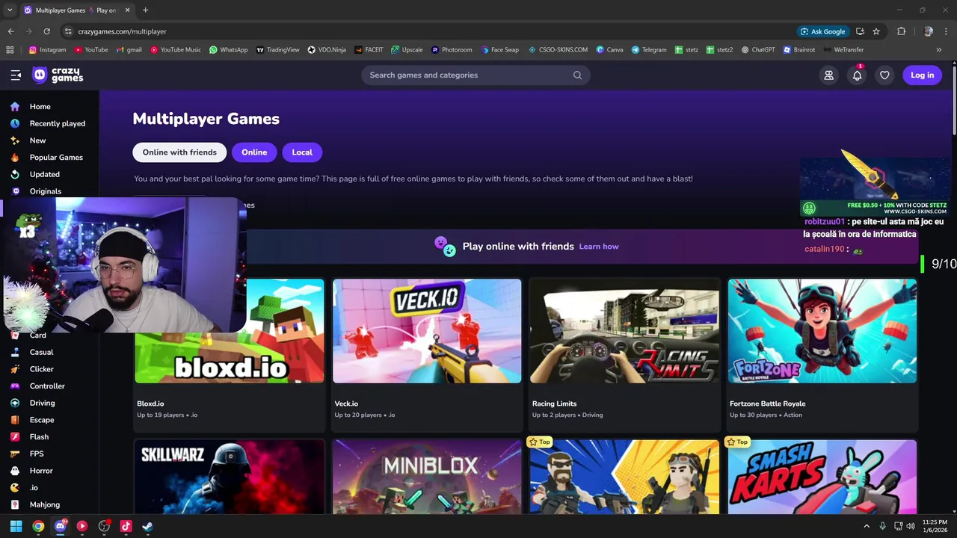Reload the page in Chrome

[46, 31]
